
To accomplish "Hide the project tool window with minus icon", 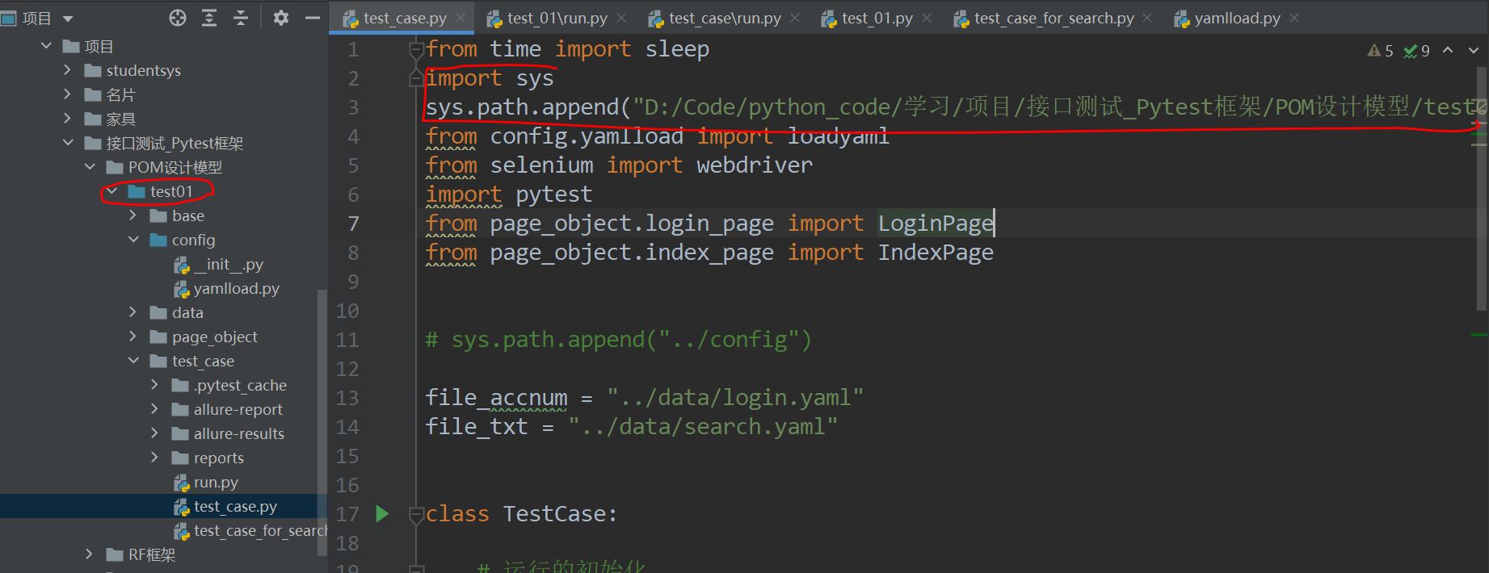I will (313, 18).
